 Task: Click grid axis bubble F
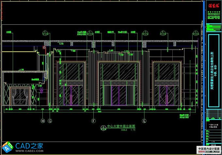point(94,121)
